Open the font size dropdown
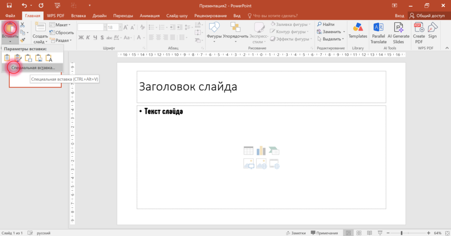 pos(121,27)
